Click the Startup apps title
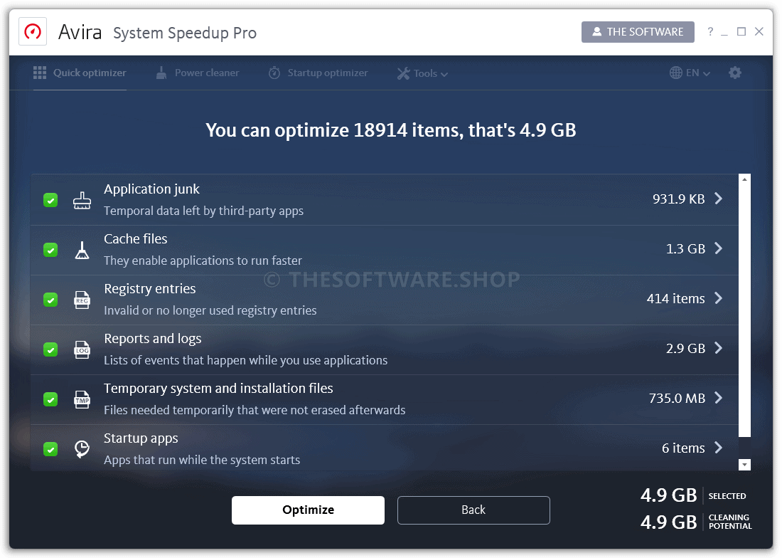782x558 pixels. [141, 438]
